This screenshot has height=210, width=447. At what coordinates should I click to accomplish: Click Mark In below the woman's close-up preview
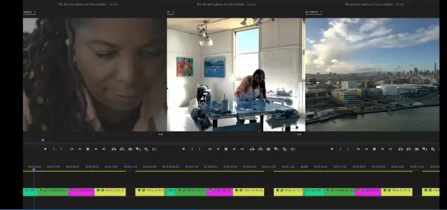click(54, 149)
